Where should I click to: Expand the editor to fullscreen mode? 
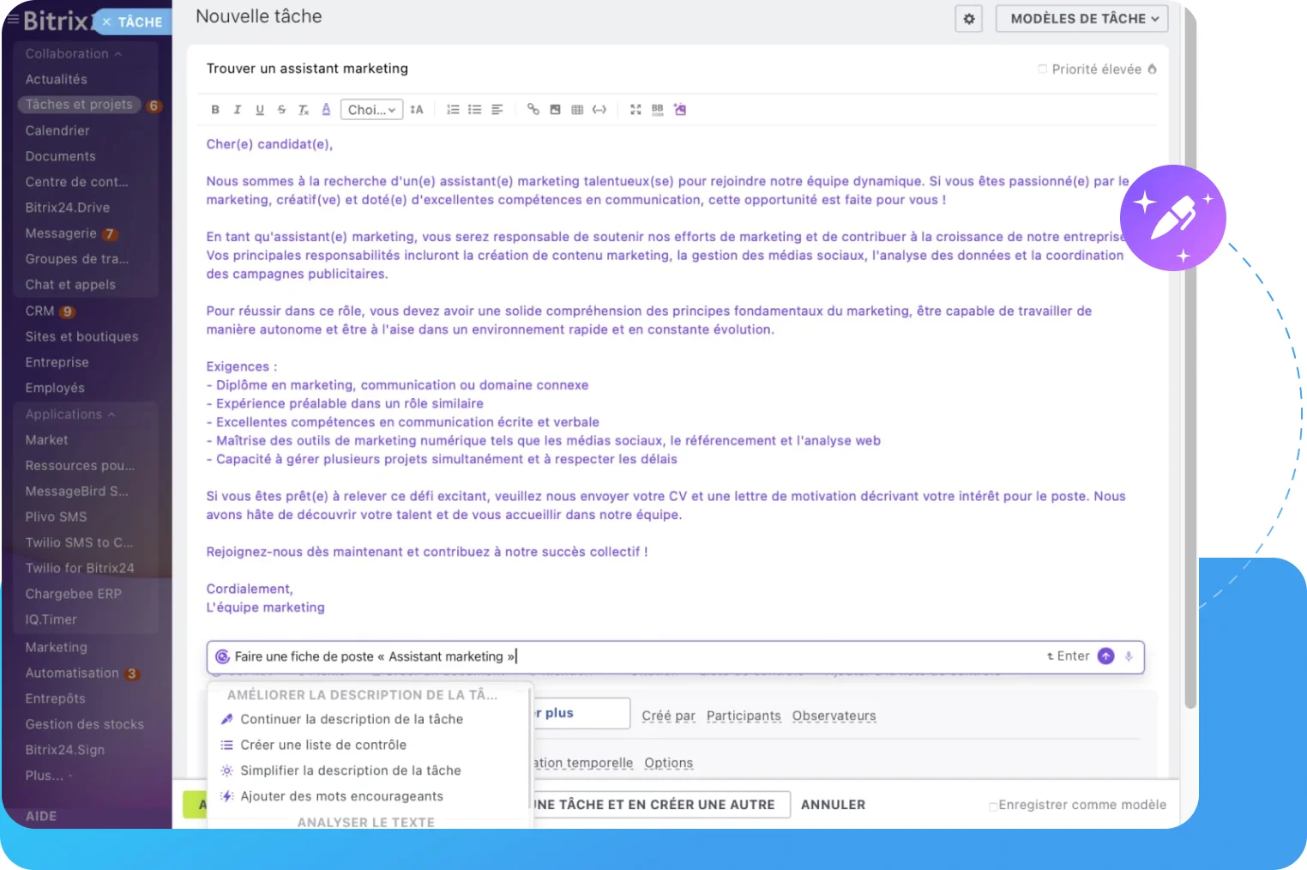[635, 109]
